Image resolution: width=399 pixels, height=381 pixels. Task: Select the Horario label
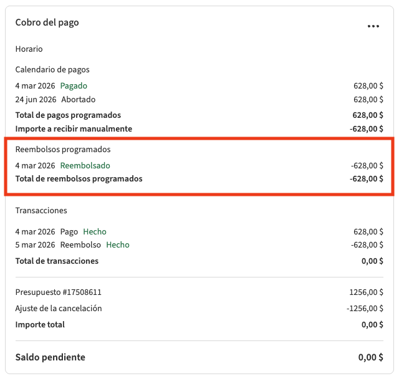click(x=29, y=49)
